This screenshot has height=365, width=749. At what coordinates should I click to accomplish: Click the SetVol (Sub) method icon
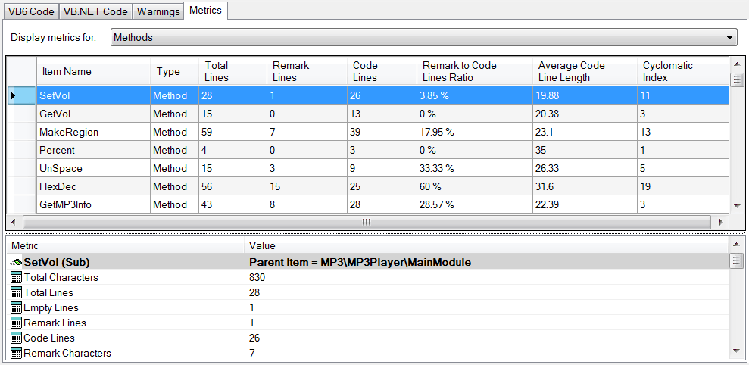coord(16,262)
